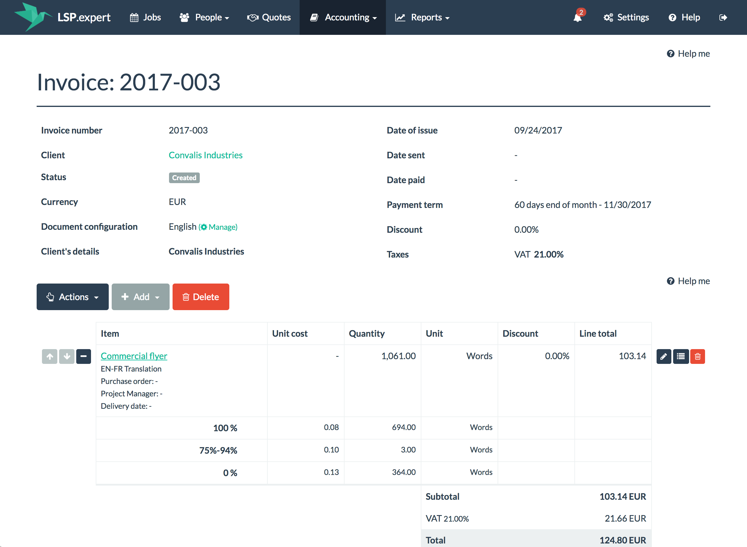Click the date of issue 09/24/2017
This screenshot has width=747, height=547.
[538, 131]
